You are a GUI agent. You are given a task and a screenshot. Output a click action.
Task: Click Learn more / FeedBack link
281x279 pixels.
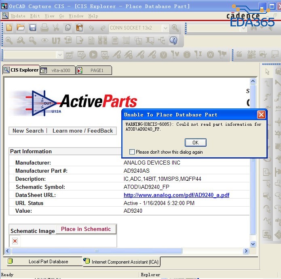[82, 131]
